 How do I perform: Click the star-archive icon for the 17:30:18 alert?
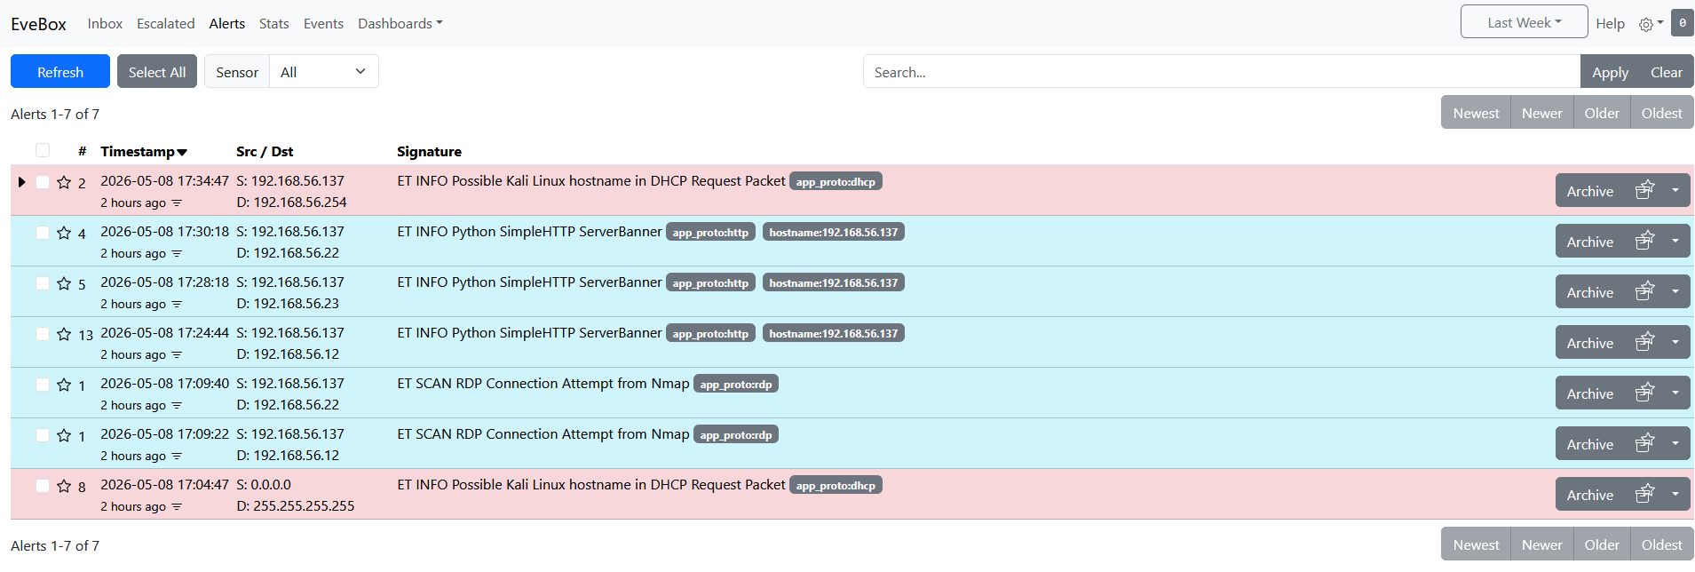(1645, 241)
